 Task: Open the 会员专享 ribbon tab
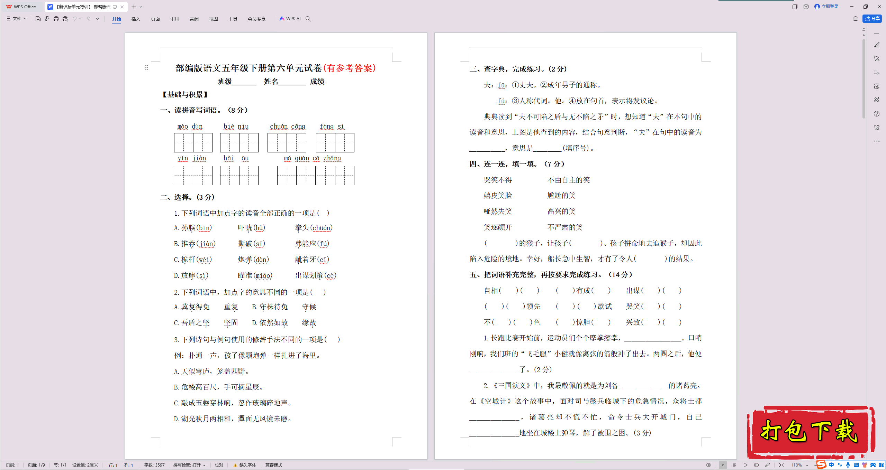257,19
